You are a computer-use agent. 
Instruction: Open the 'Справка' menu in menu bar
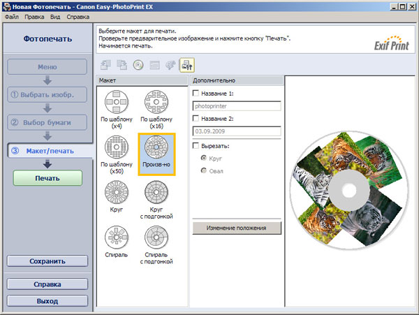[x=78, y=15]
